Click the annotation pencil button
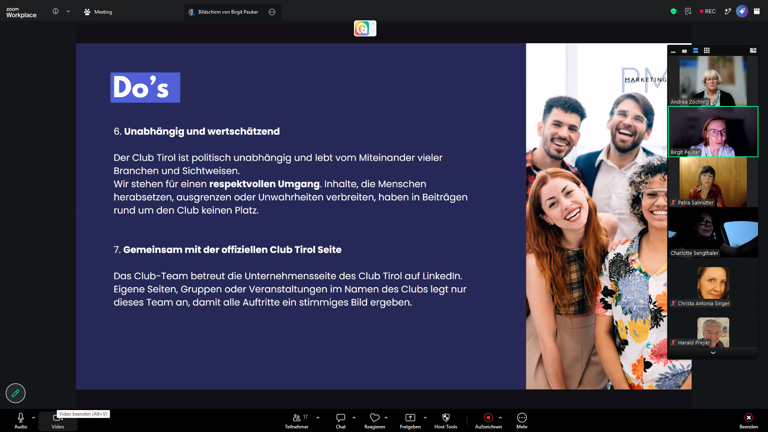The width and height of the screenshot is (768, 432). tap(16, 393)
